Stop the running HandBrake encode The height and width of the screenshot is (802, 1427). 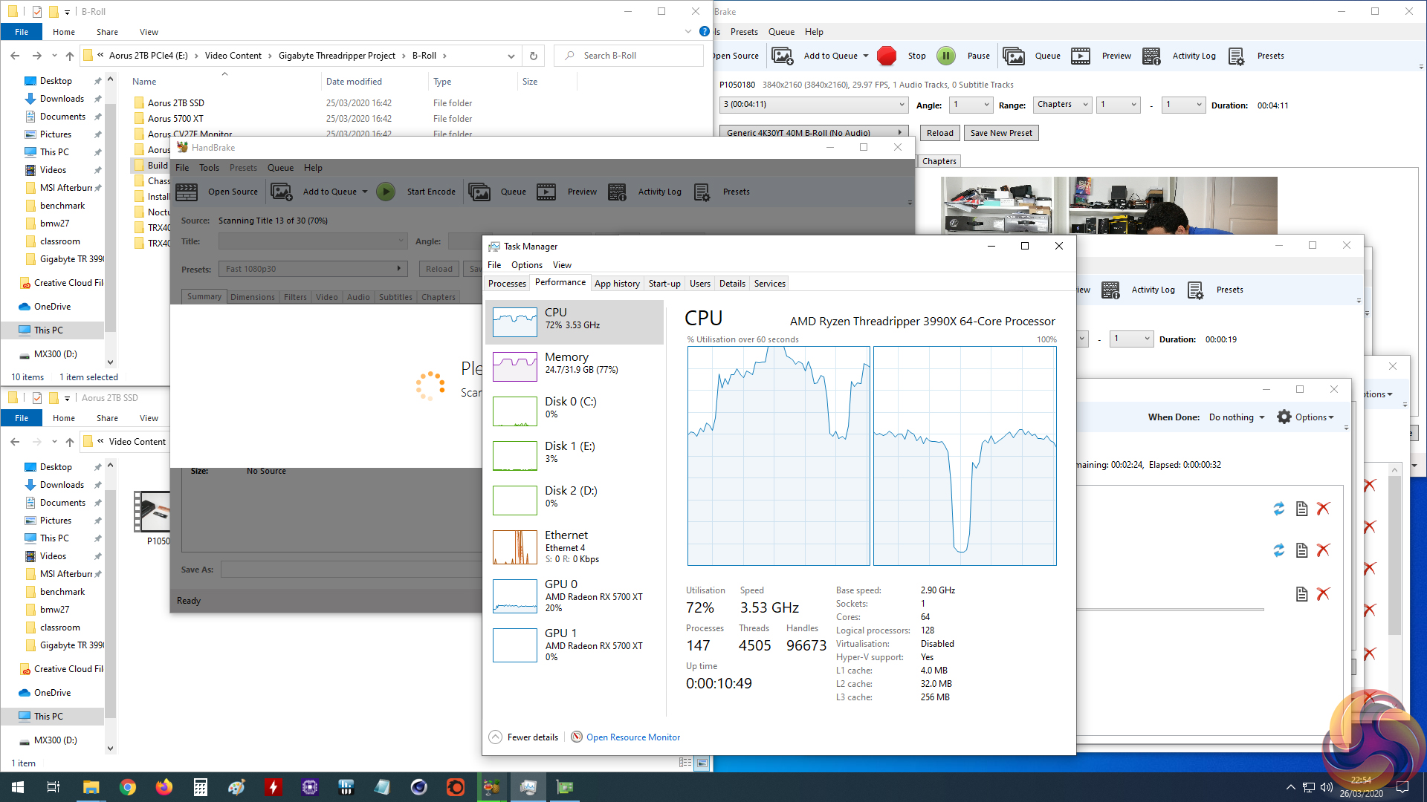[887, 56]
